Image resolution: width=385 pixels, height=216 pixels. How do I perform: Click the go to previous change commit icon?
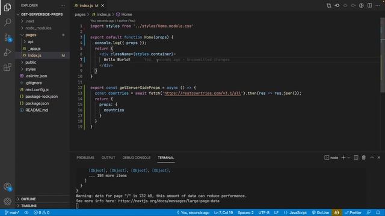tap(337, 5)
